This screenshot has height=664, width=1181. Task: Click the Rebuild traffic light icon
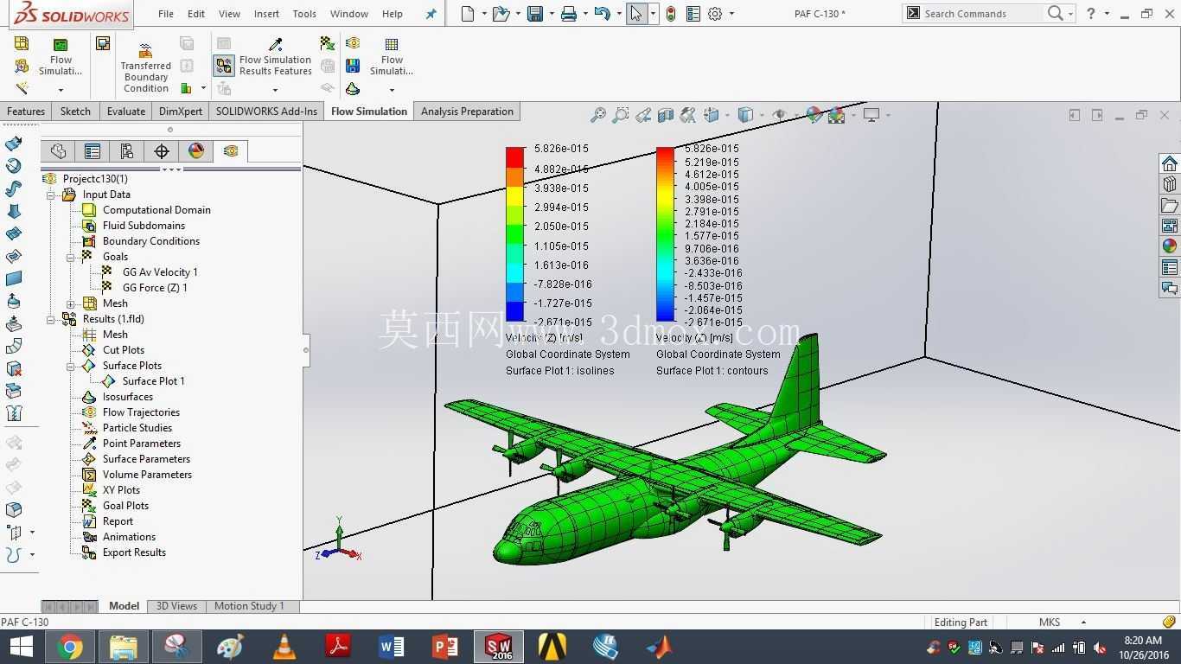tap(670, 14)
